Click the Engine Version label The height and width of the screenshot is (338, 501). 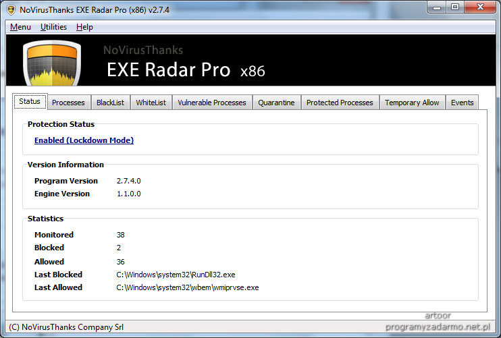coord(62,194)
